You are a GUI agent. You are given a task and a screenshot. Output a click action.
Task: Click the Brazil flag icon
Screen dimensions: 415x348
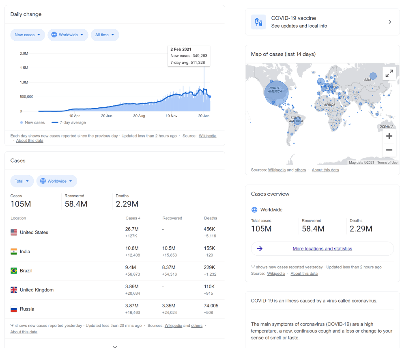point(14,271)
